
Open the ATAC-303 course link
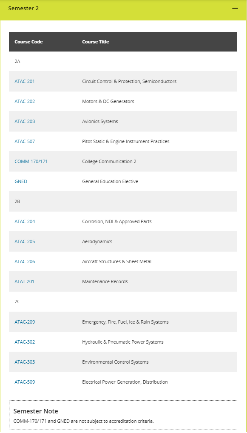(x=25, y=362)
